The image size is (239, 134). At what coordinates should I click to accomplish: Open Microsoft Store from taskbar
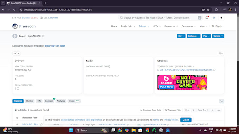(140, 131)
